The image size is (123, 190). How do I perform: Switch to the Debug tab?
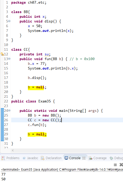pos(116,158)
